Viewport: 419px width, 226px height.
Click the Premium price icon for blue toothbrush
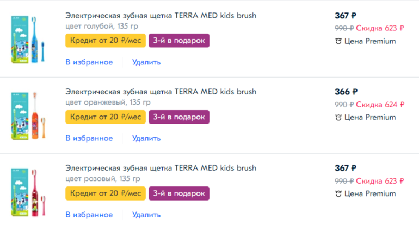click(338, 41)
